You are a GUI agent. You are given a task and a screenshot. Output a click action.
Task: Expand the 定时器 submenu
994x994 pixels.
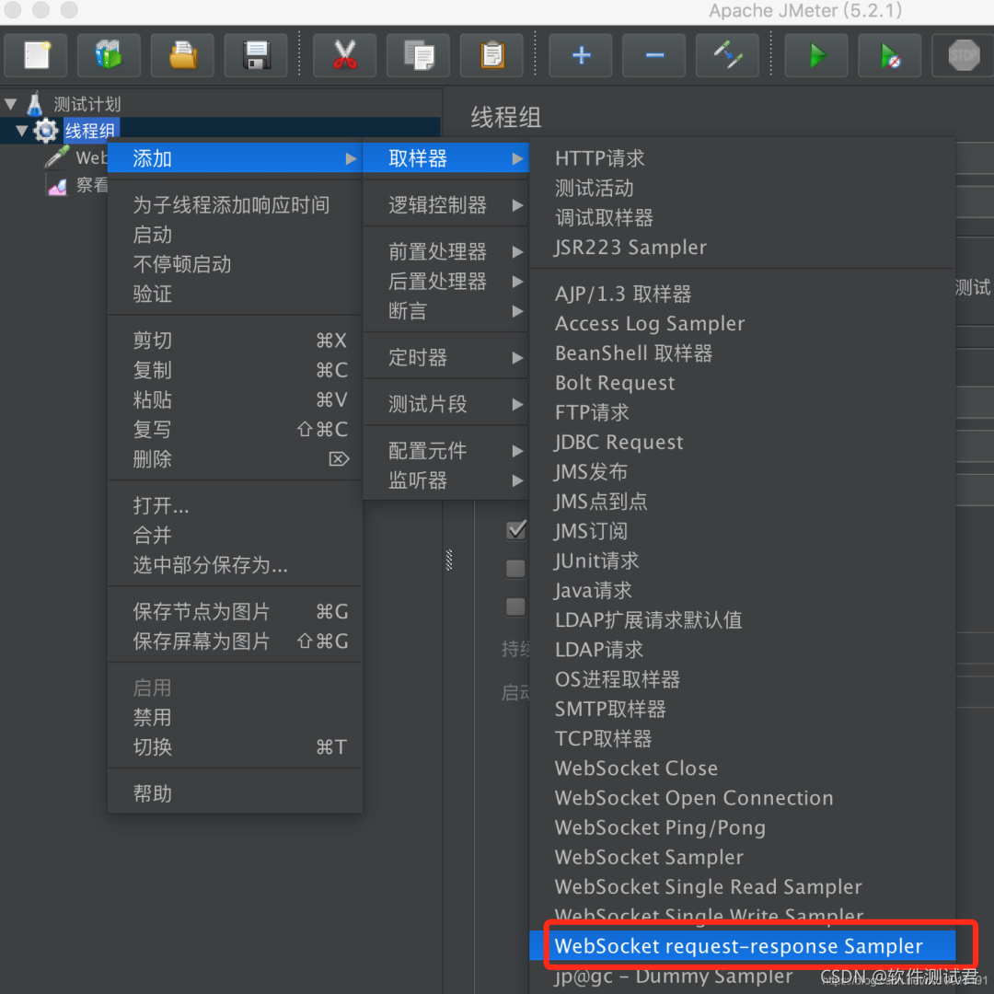click(x=445, y=357)
